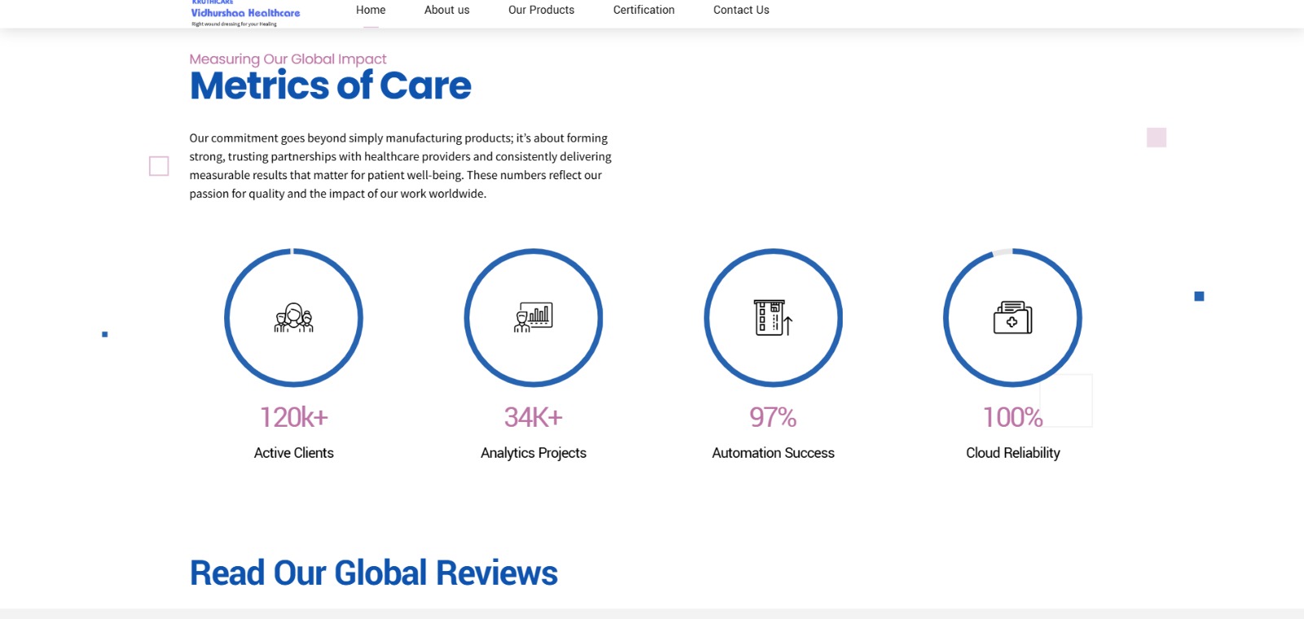Click the Metrics of Care heading
The width and height of the screenshot is (1304, 619).
[x=330, y=86]
